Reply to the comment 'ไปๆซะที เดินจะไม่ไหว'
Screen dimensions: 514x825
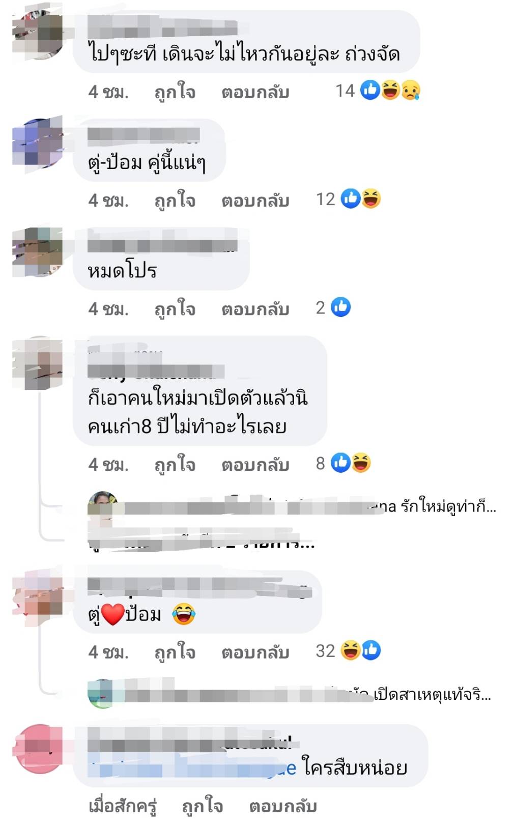point(255,92)
